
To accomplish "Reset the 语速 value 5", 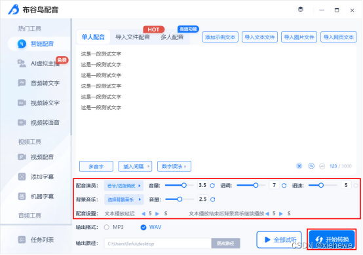I will coord(356,185).
